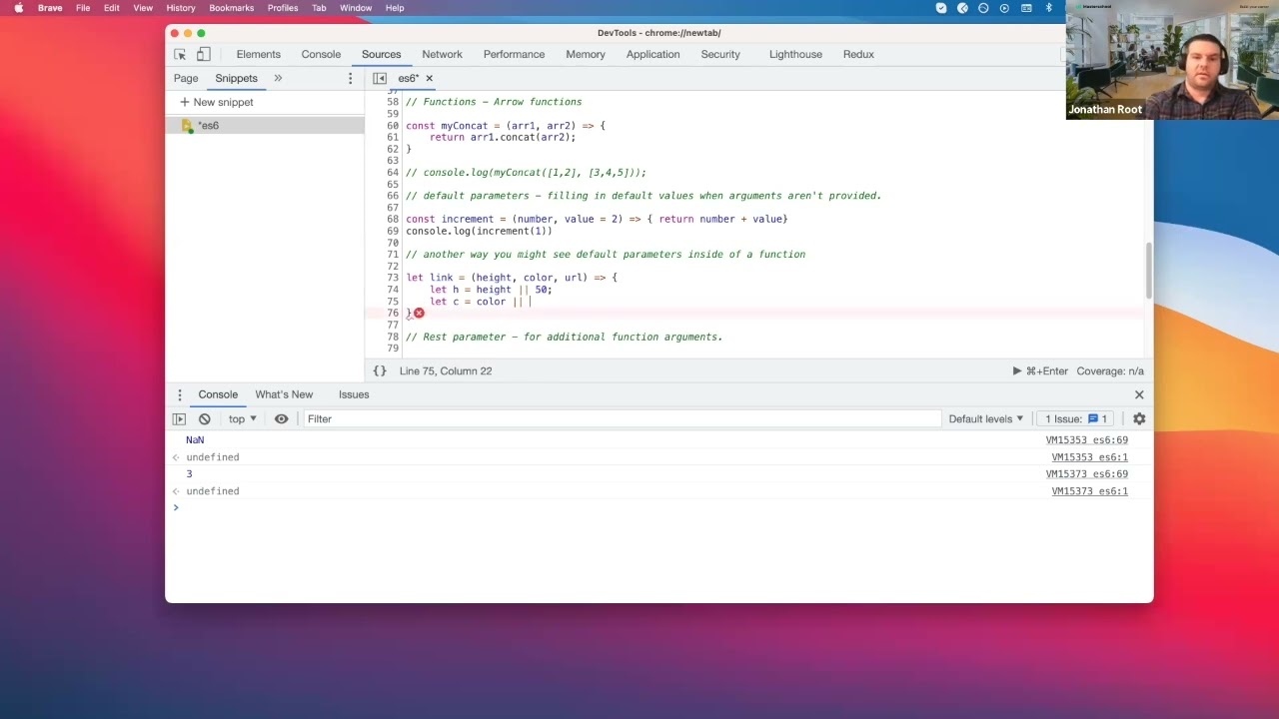Activate the inspect element picker icon

tap(180, 54)
